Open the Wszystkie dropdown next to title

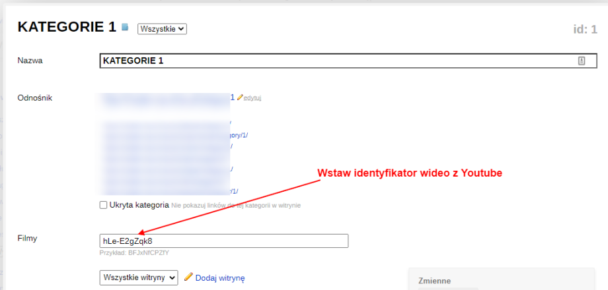click(162, 29)
